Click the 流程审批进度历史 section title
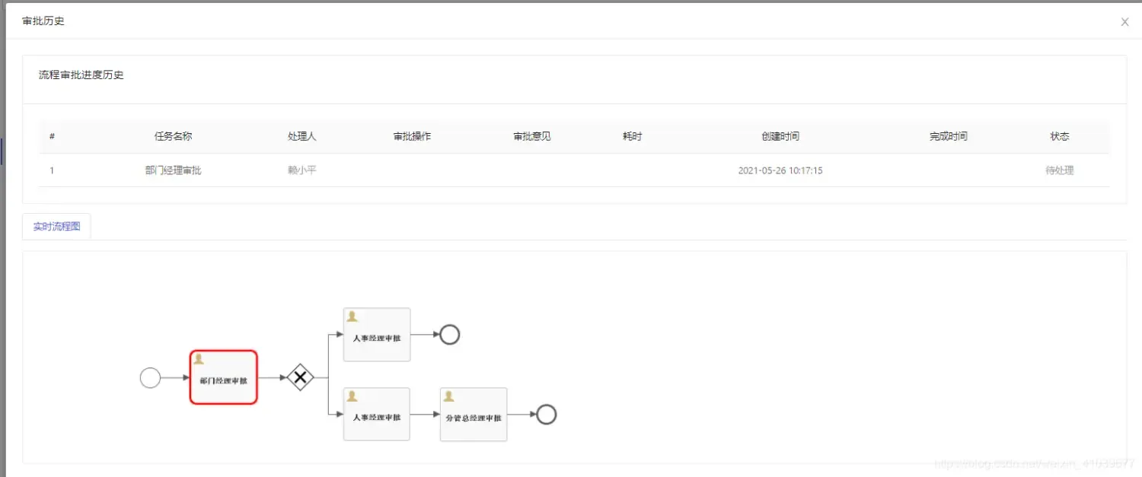The width and height of the screenshot is (1142, 477). [x=81, y=75]
